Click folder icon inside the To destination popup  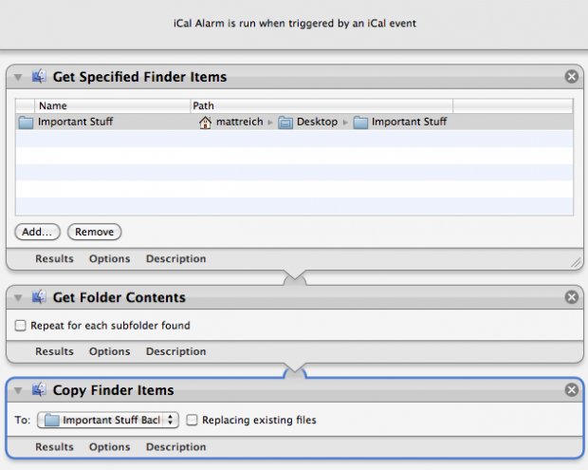pyautogui.click(x=52, y=420)
